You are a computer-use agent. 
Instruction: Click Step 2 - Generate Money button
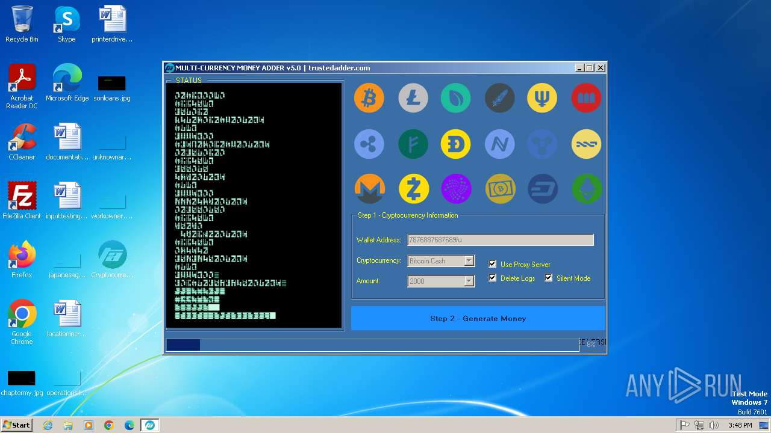point(478,318)
